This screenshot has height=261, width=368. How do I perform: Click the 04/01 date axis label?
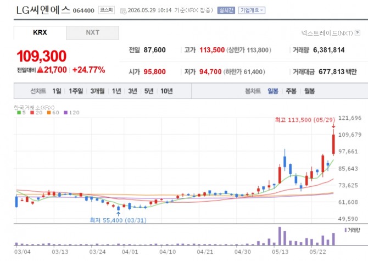pos(130,252)
